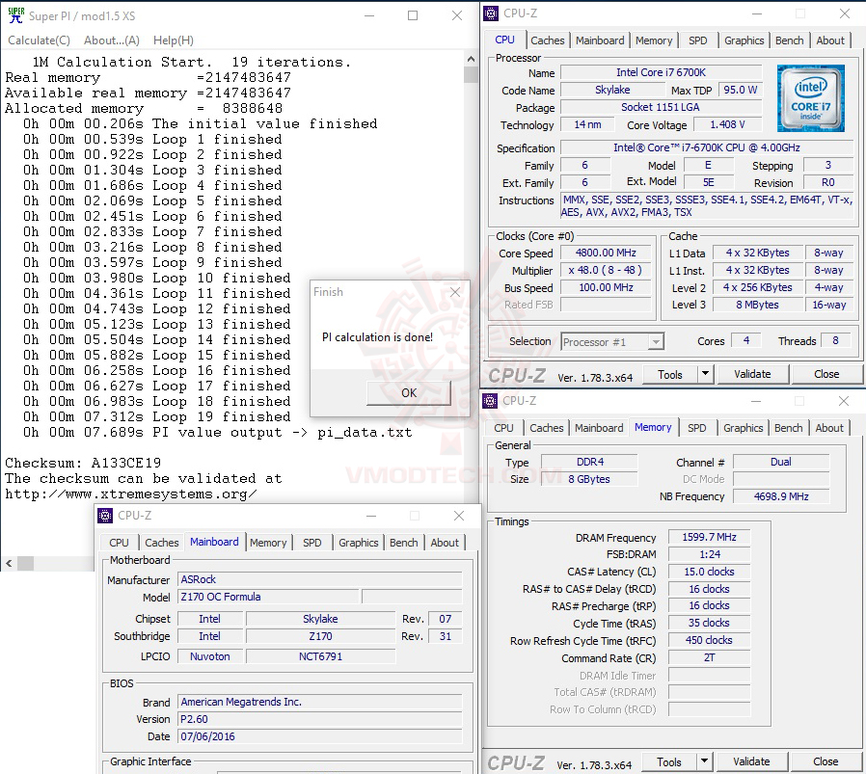Open the About...(A) menu in Super PI

112,40
